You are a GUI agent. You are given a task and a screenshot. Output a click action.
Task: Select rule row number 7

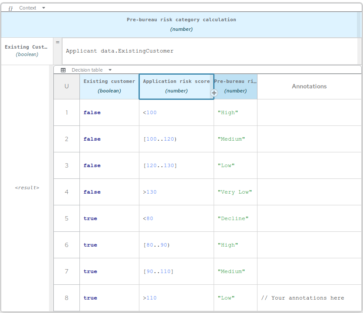[67, 271]
